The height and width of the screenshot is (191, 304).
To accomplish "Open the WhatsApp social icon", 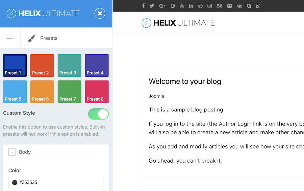I will click(258, 6).
